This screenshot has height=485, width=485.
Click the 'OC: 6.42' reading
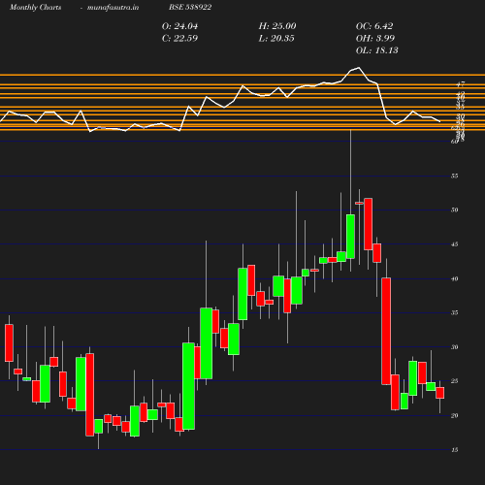(x=374, y=26)
